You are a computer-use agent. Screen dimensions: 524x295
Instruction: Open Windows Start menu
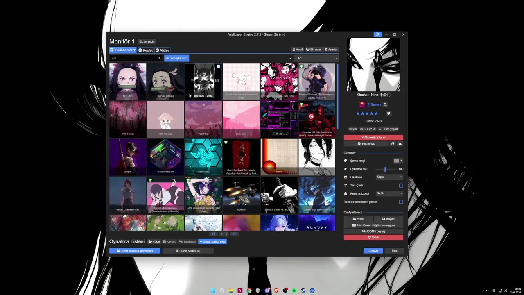coord(213,290)
